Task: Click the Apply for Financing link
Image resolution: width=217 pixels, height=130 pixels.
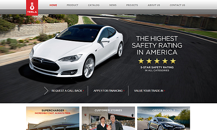Action: tap(108, 91)
